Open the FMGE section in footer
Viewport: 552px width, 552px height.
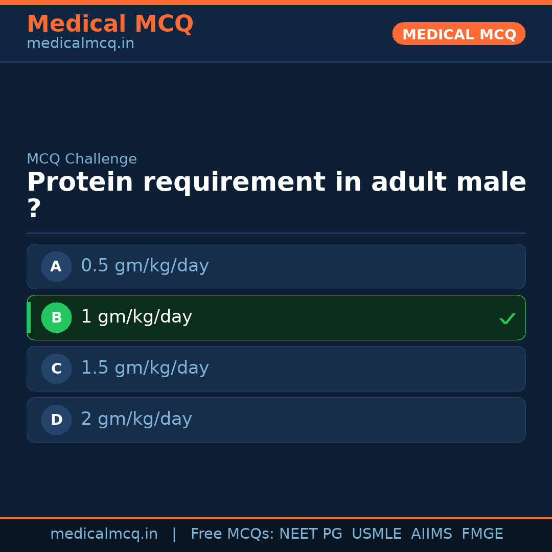pyautogui.click(x=482, y=533)
